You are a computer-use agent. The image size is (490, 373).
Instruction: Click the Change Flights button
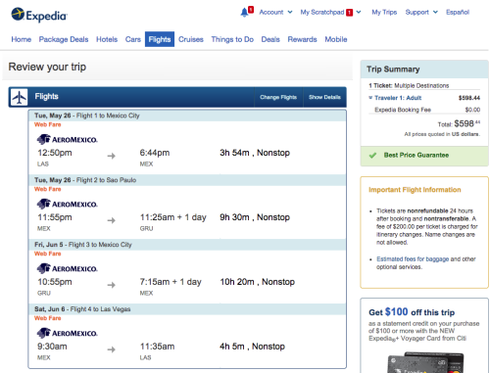point(278,97)
